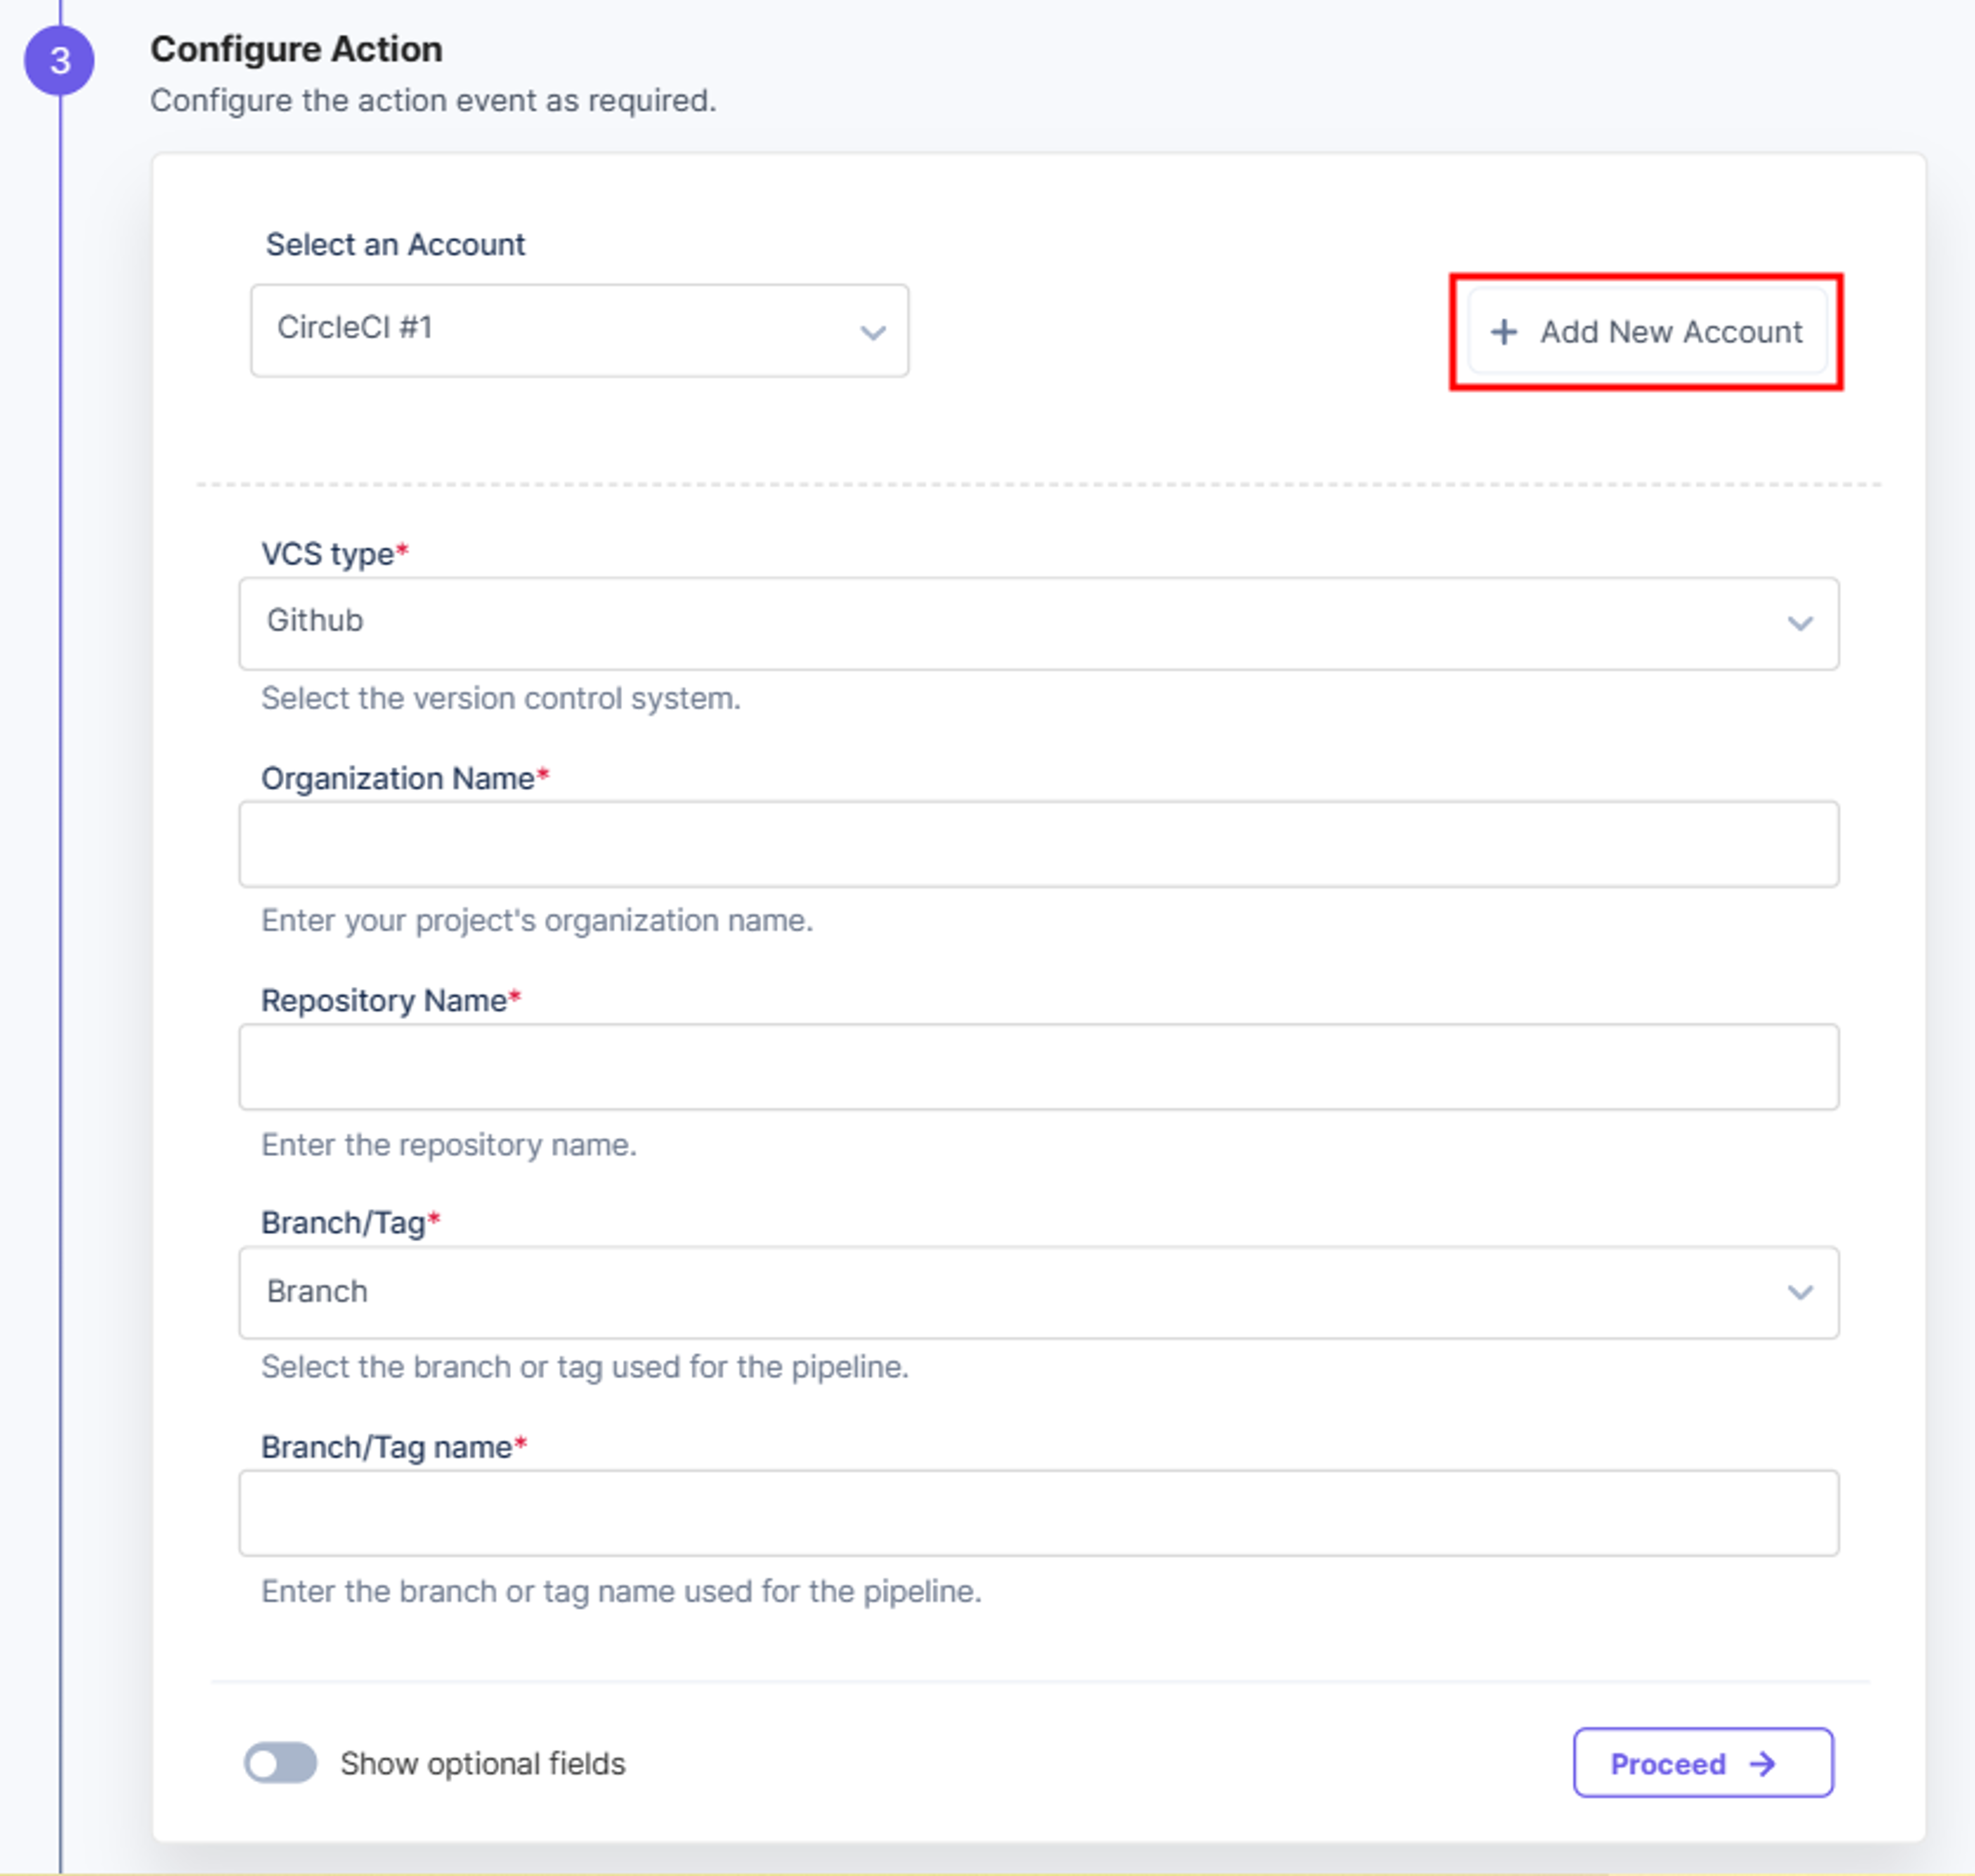Open the VCS type Github dropdown

[x=1038, y=623]
